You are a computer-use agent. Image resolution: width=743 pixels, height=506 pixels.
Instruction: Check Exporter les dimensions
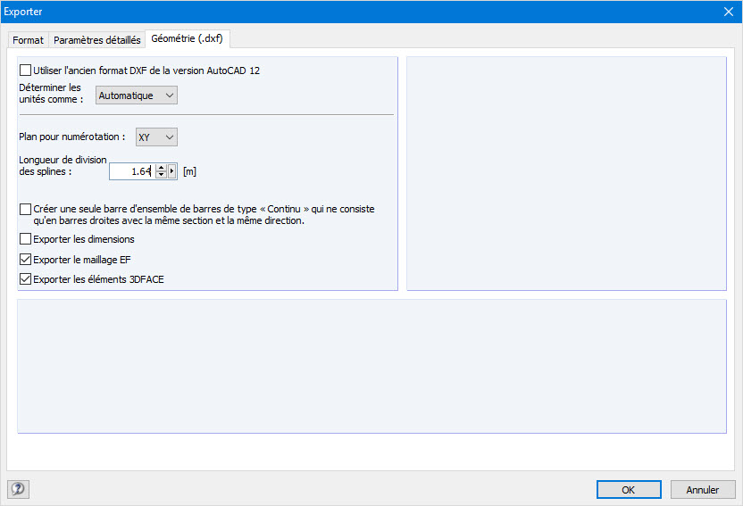(25, 239)
